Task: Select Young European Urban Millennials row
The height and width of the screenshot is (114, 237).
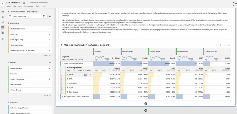Action: click(77, 96)
